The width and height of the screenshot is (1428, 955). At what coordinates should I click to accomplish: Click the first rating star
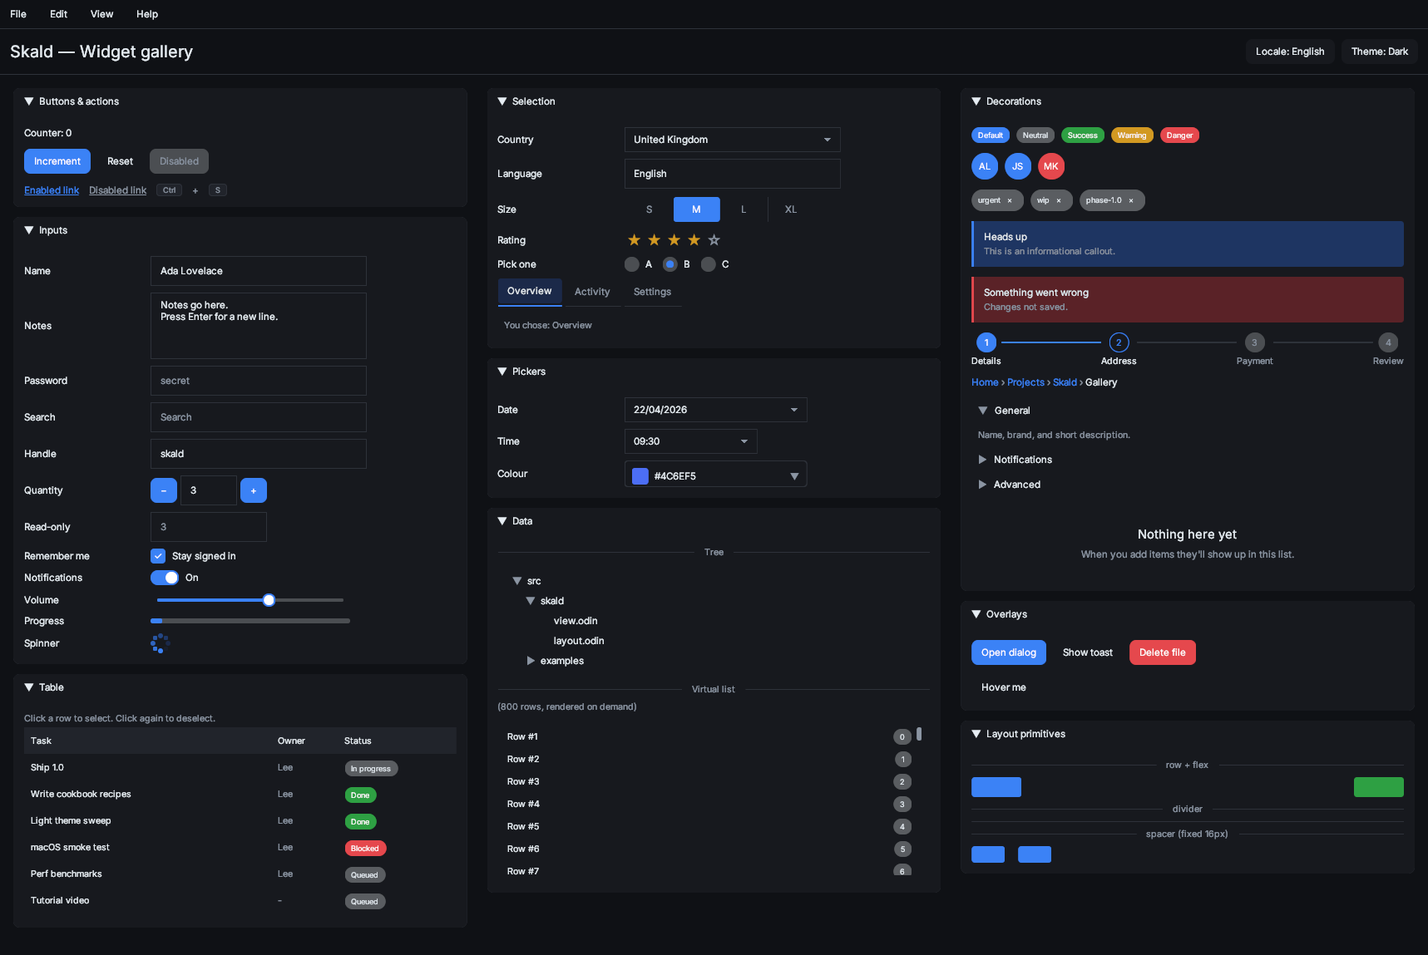click(634, 240)
